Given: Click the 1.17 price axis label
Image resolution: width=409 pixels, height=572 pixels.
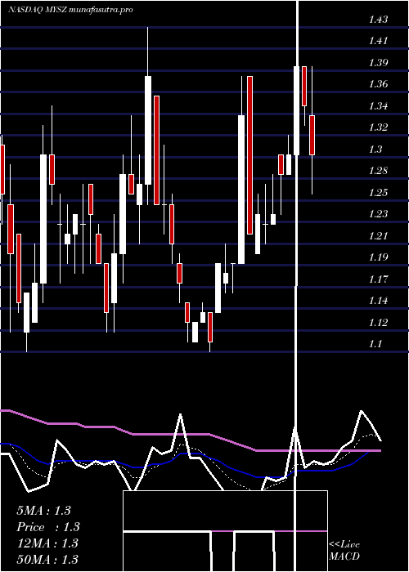Looking at the screenshot, I should click(x=378, y=279).
